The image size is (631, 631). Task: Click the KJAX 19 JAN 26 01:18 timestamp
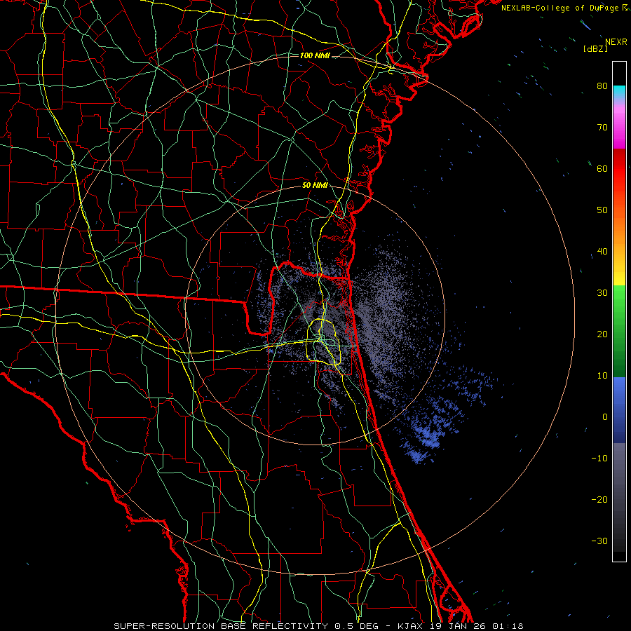click(x=461, y=626)
